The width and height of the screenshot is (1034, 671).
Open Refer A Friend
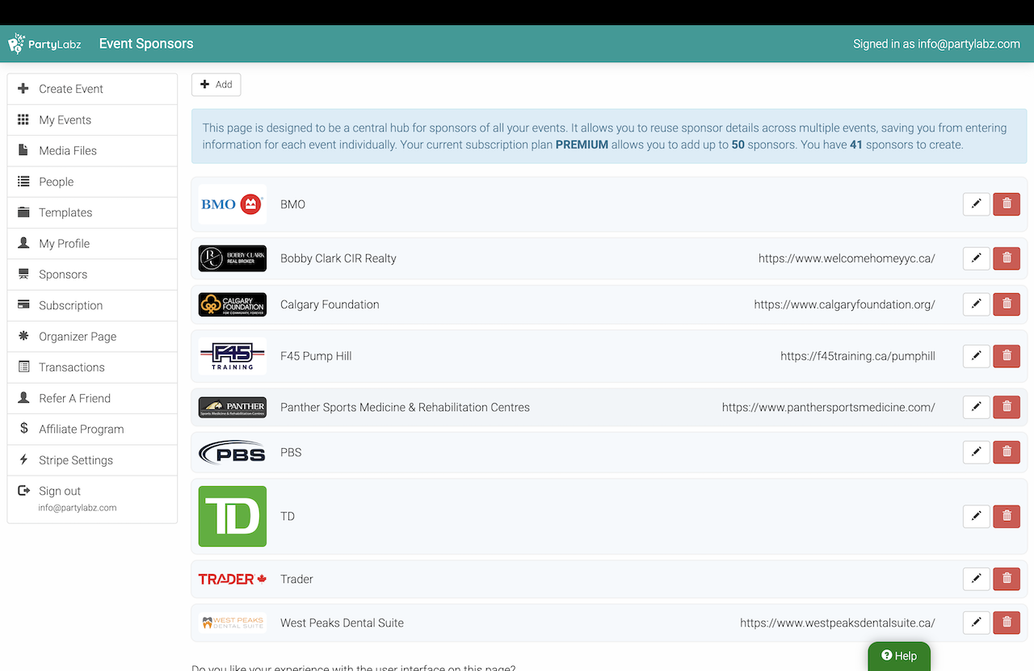(92, 398)
